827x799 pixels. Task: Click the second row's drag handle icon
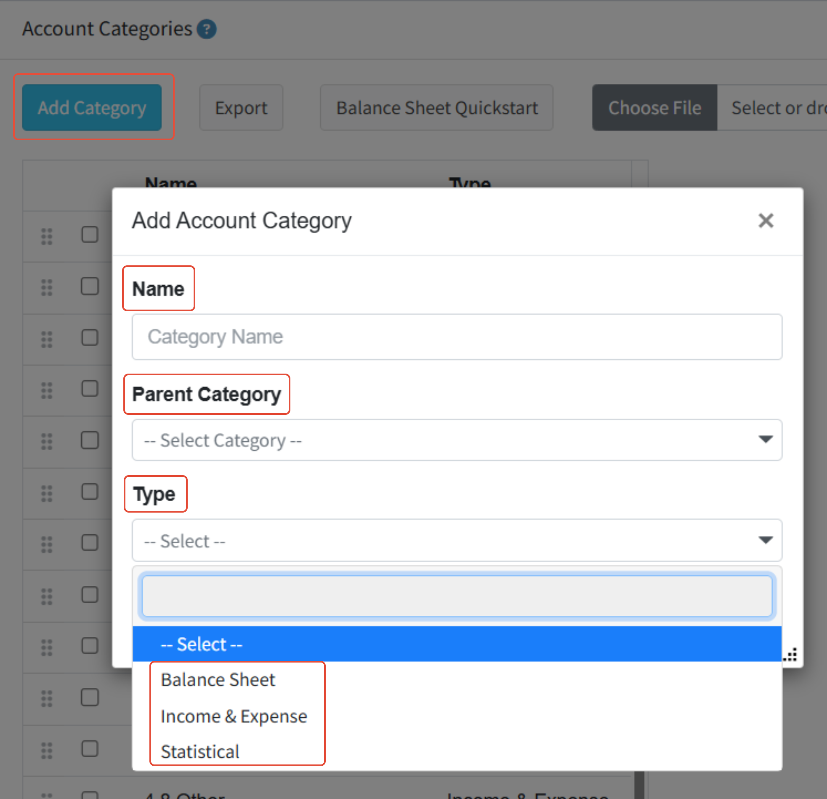point(46,287)
